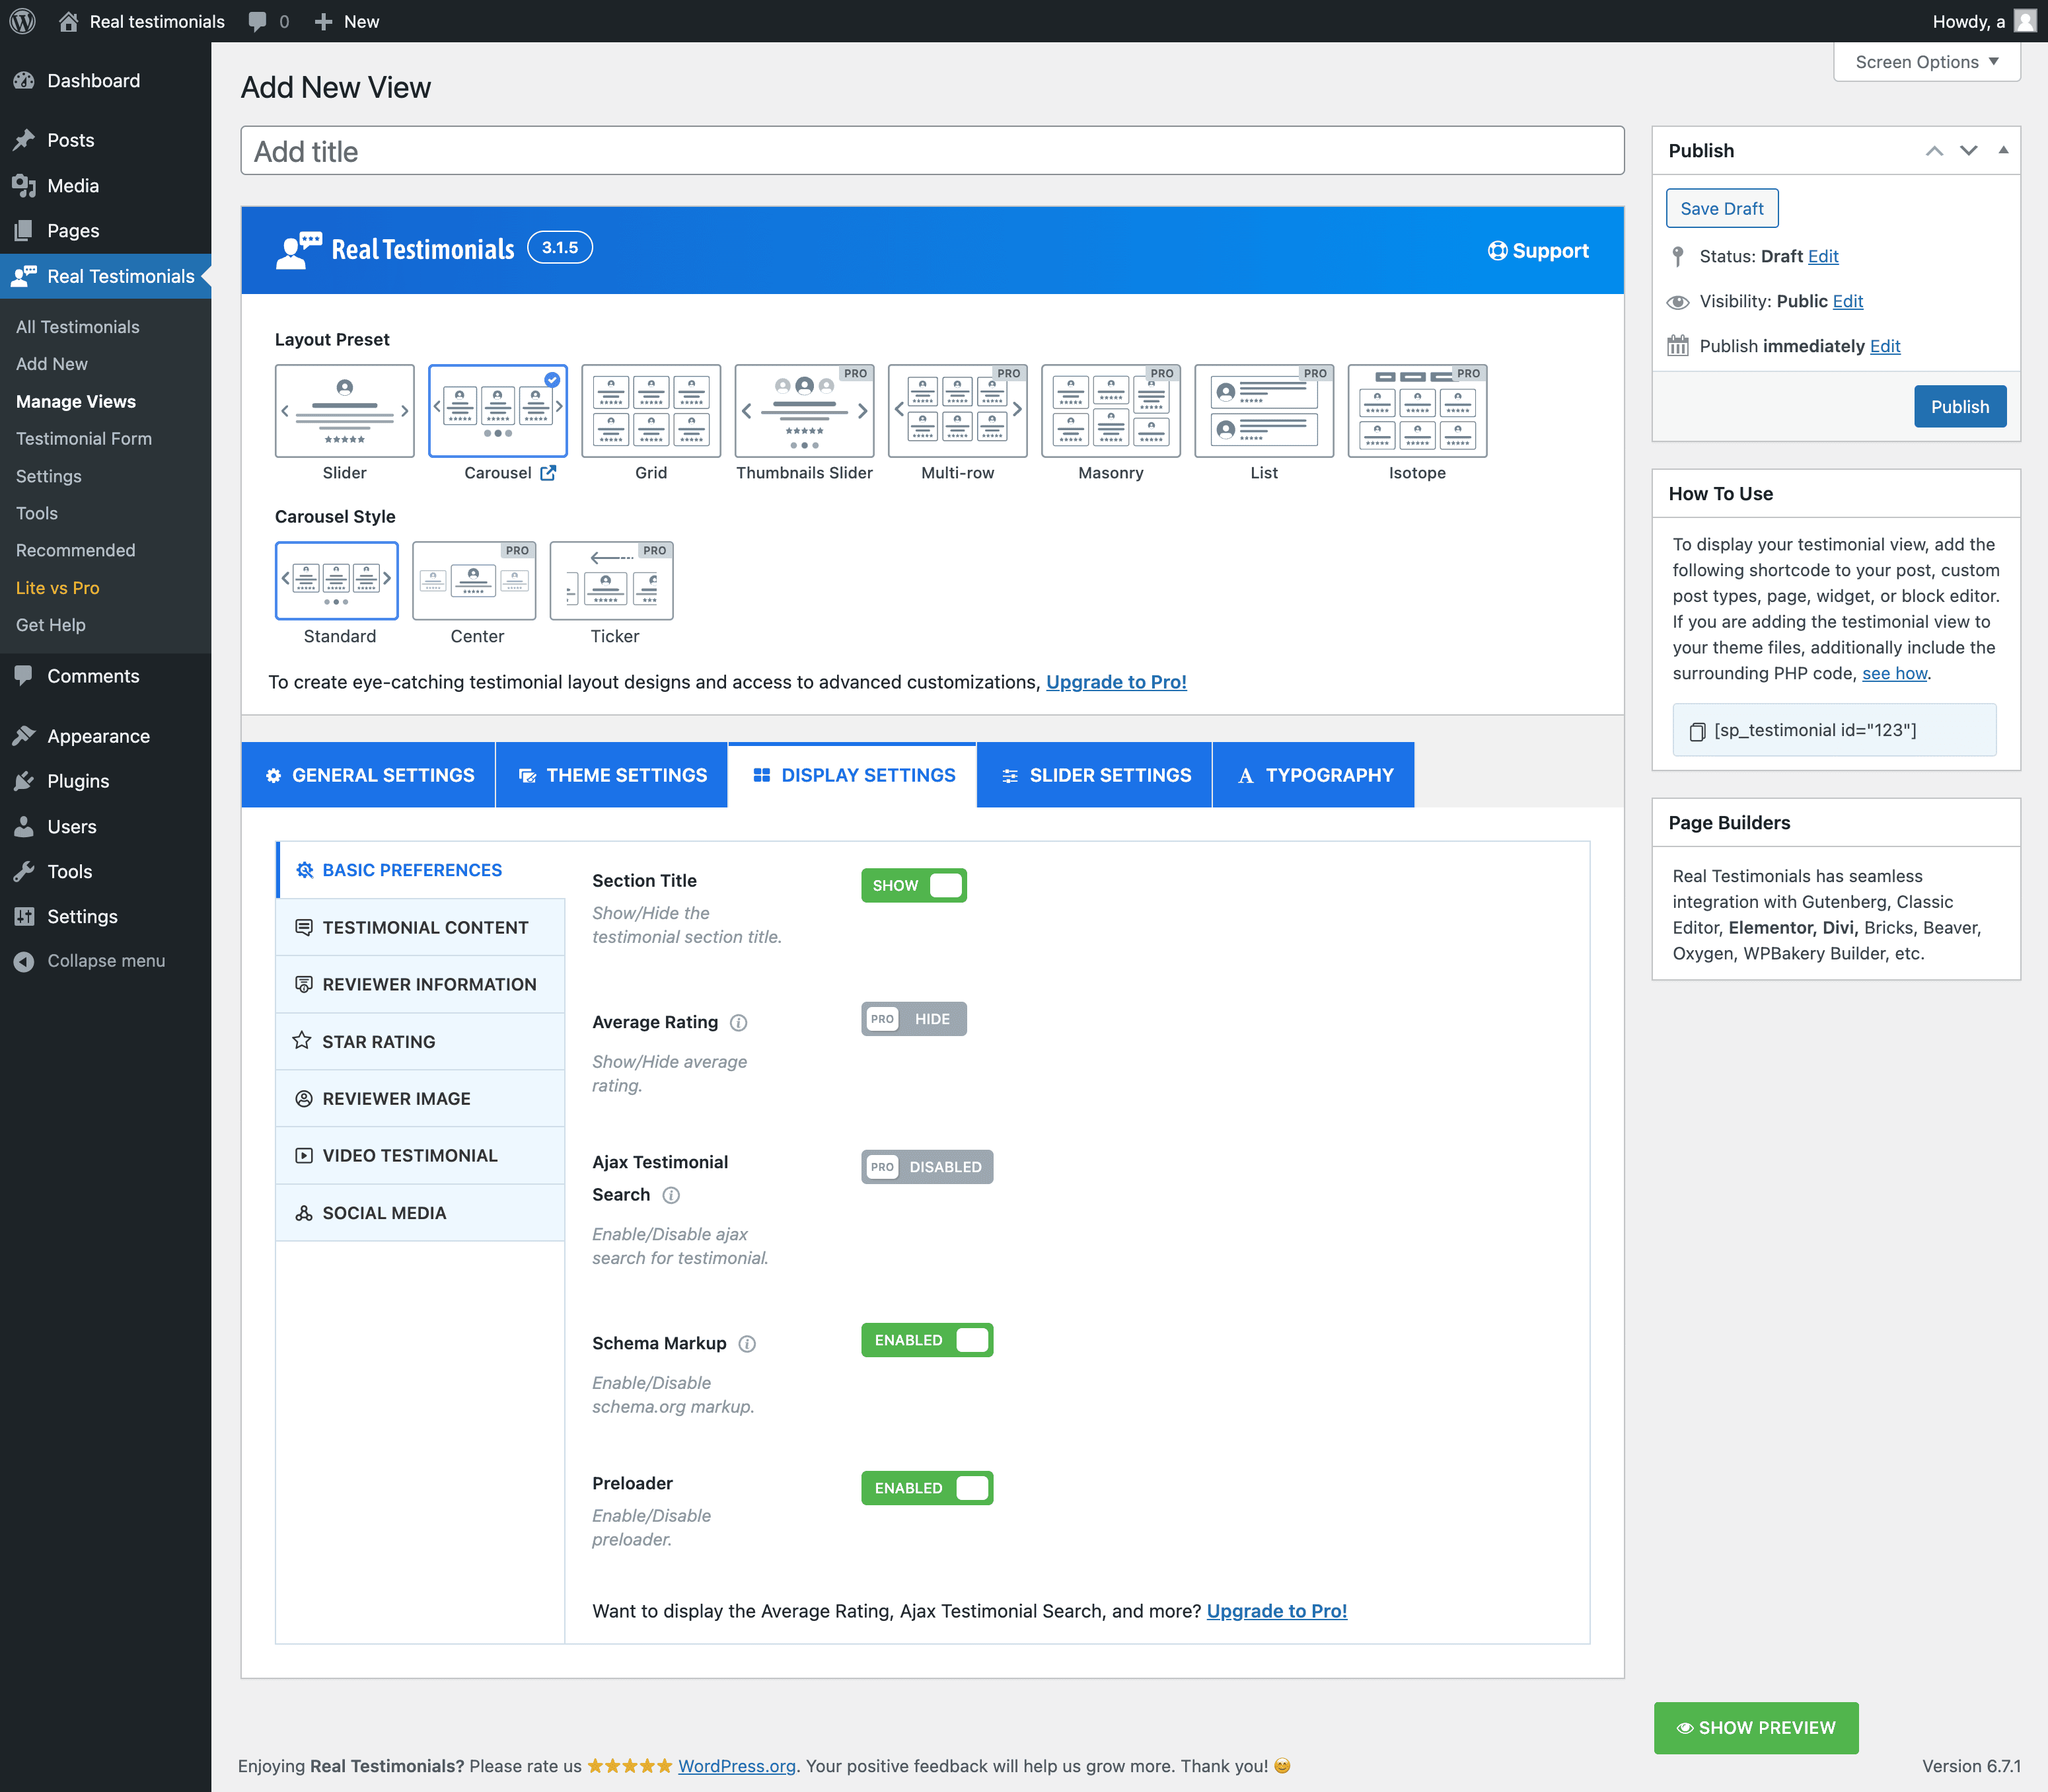Click the green Show Preview button
The width and height of the screenshot is (2048, 1792).
(1756, 1728)
